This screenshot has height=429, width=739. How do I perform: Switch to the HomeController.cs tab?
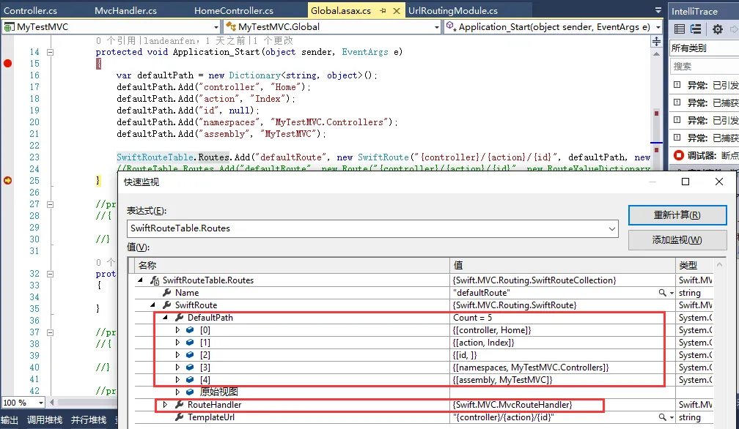point(233,11)
